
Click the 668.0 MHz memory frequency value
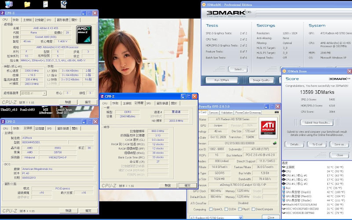[x=158, y=131]
